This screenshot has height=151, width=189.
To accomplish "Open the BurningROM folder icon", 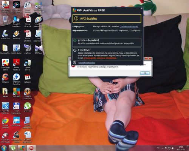I will point(5,49).
